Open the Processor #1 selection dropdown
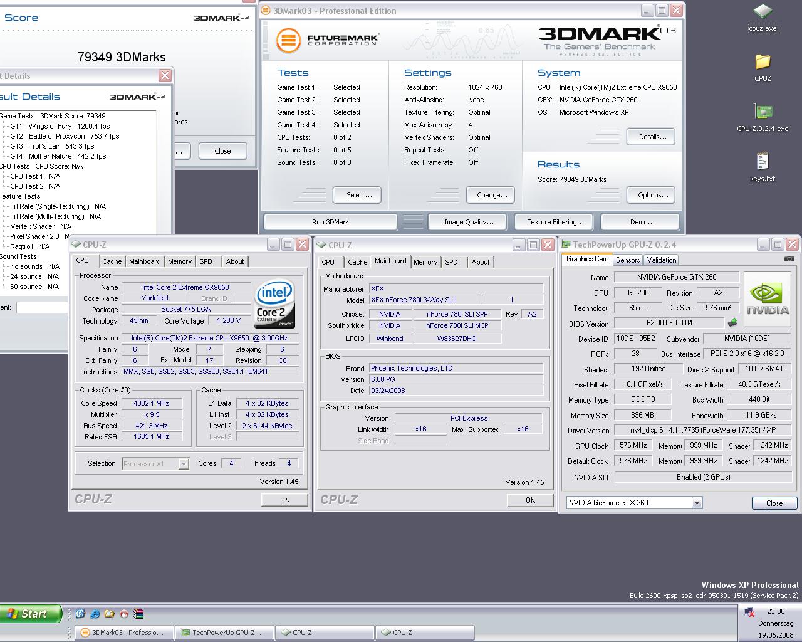Image resolution: width=802 pixels, height=642 pixels. pos(183,463)
